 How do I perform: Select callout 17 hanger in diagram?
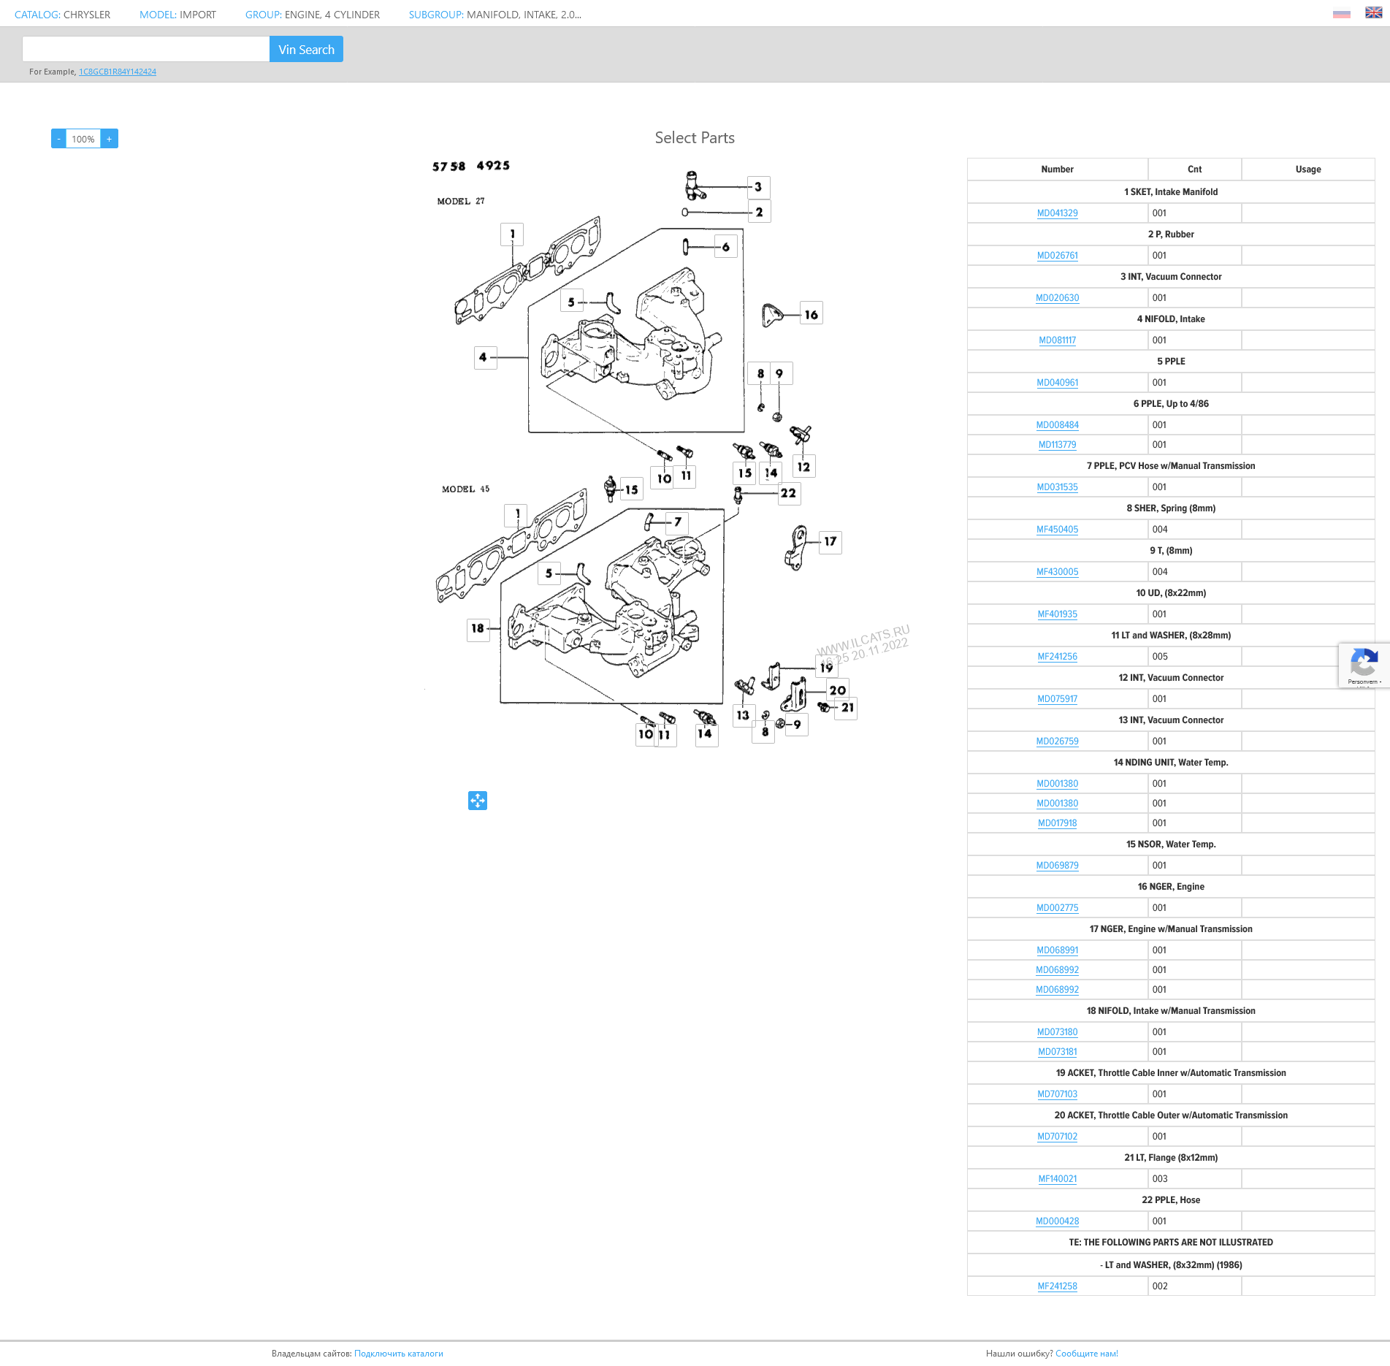pos(830,541)
